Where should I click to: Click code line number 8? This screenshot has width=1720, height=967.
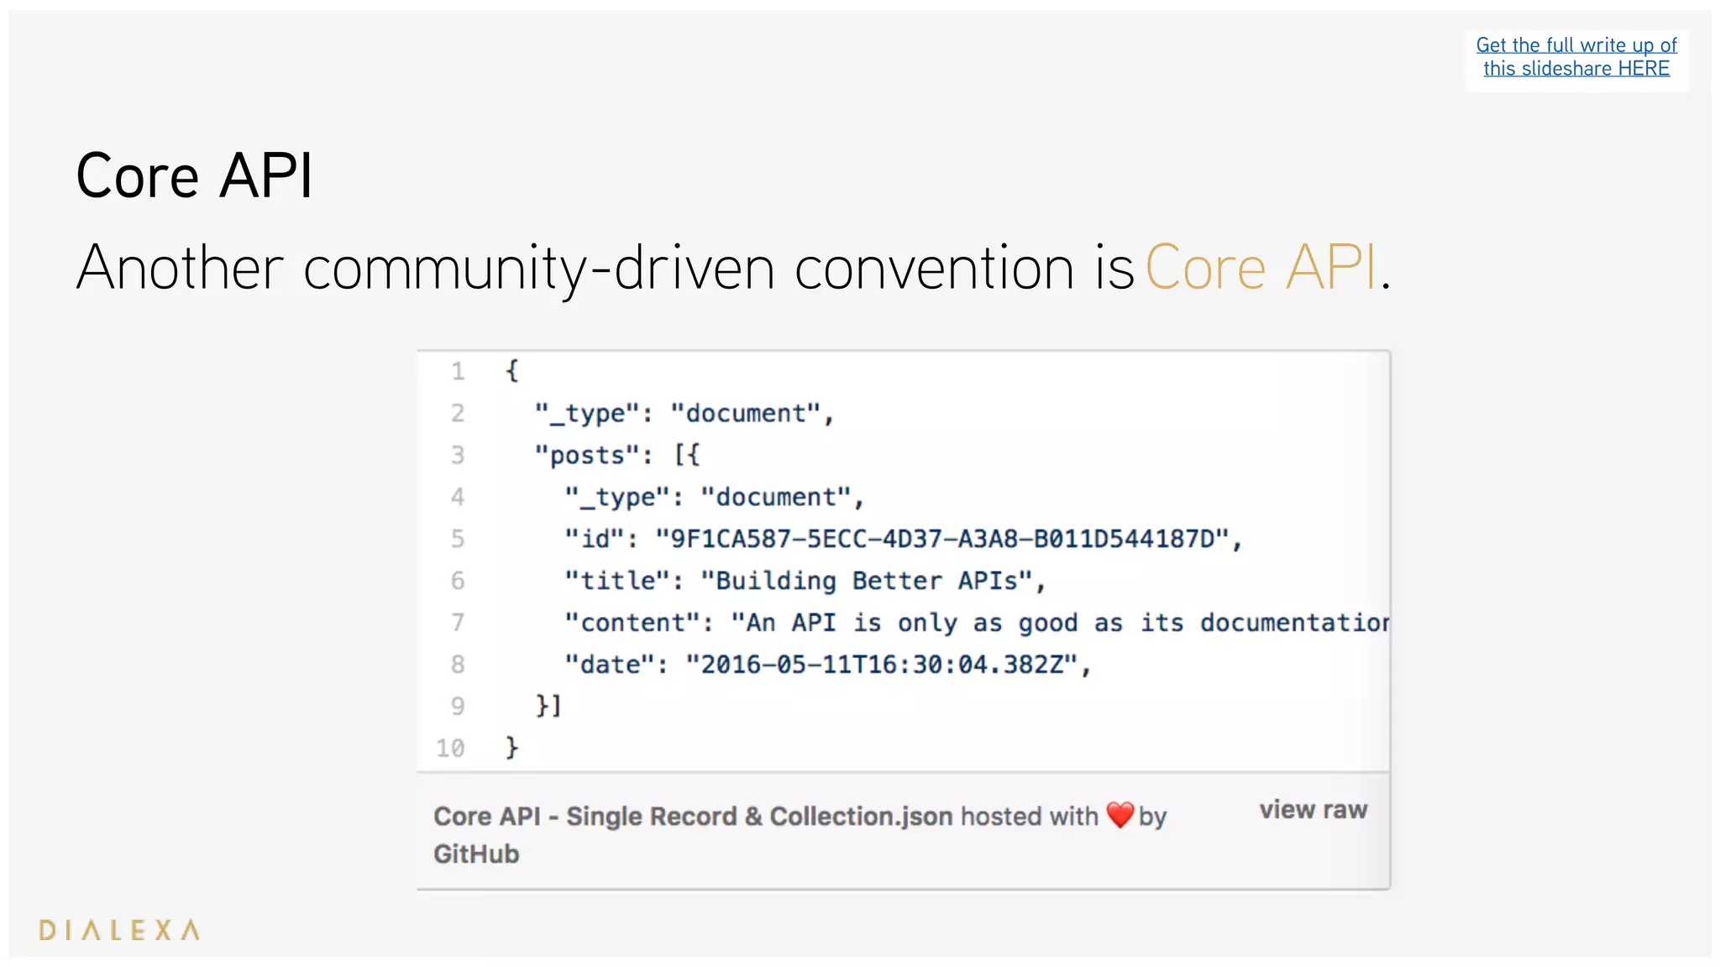[458, 665]
